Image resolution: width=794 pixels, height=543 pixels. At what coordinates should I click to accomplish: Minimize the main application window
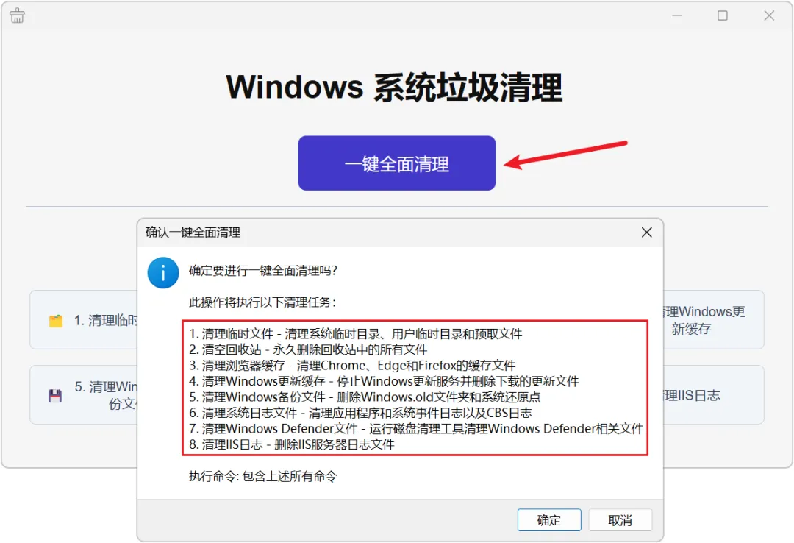[x=677, y=15]
